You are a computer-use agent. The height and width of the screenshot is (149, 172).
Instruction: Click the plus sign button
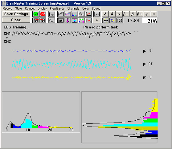tap(97, 20)
